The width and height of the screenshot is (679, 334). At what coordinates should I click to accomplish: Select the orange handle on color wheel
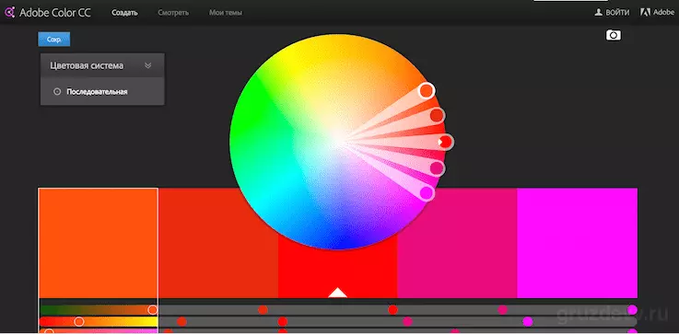coord(427,90)
